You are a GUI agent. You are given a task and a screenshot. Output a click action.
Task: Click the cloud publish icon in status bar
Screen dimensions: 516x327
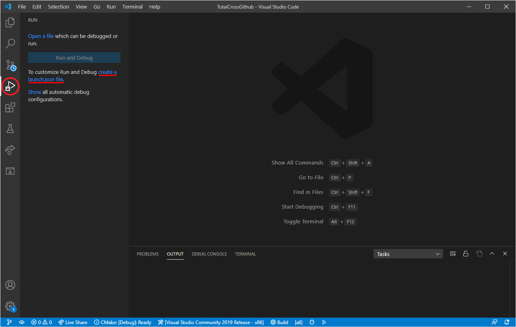[22, 322]
